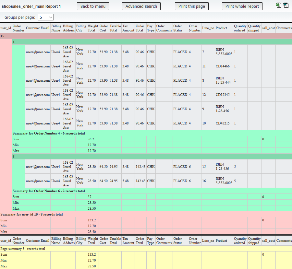292x269 pixels.
Task: Export the report to Word
Action: (286, 5)
